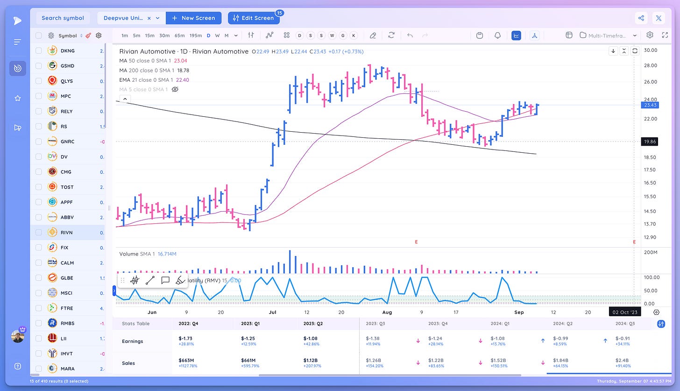The width and height of the screenshot is (680, 391).
Task: Open the indicators icon in chart toolbar
Action: pyautogui.click(x=269, y=35)
